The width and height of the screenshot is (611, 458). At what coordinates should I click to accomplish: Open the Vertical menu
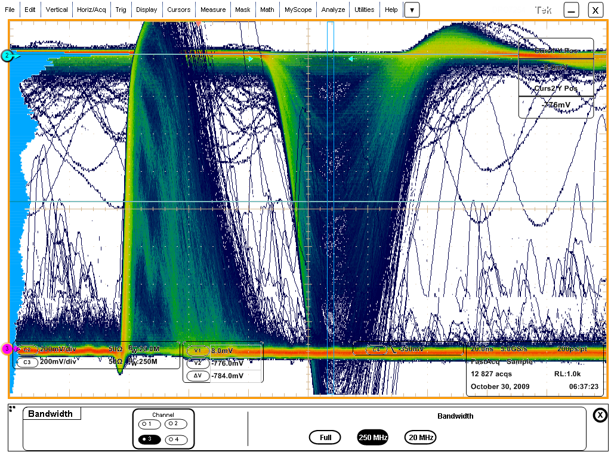pos(57,10)
